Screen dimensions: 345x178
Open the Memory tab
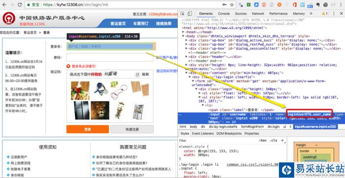299,14
